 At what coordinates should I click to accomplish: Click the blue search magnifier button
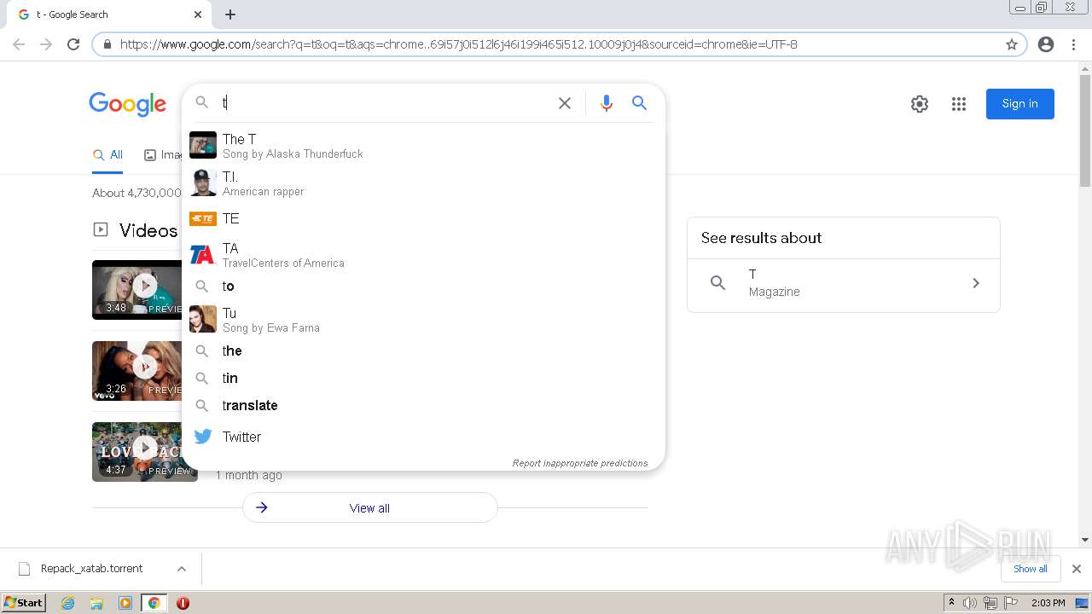(x=639, y=103)
